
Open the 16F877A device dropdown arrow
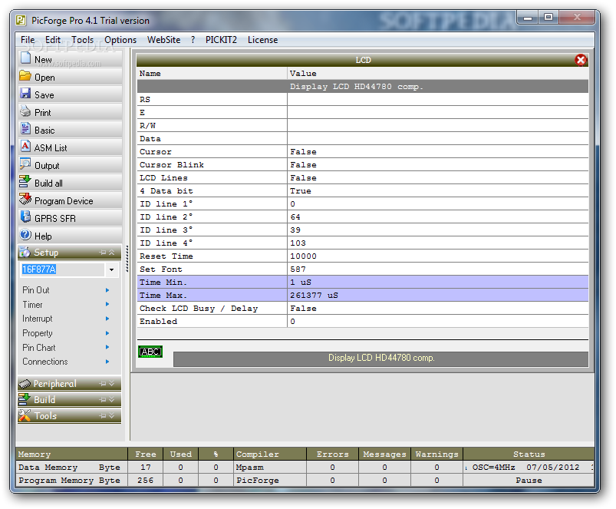point(111,269)
